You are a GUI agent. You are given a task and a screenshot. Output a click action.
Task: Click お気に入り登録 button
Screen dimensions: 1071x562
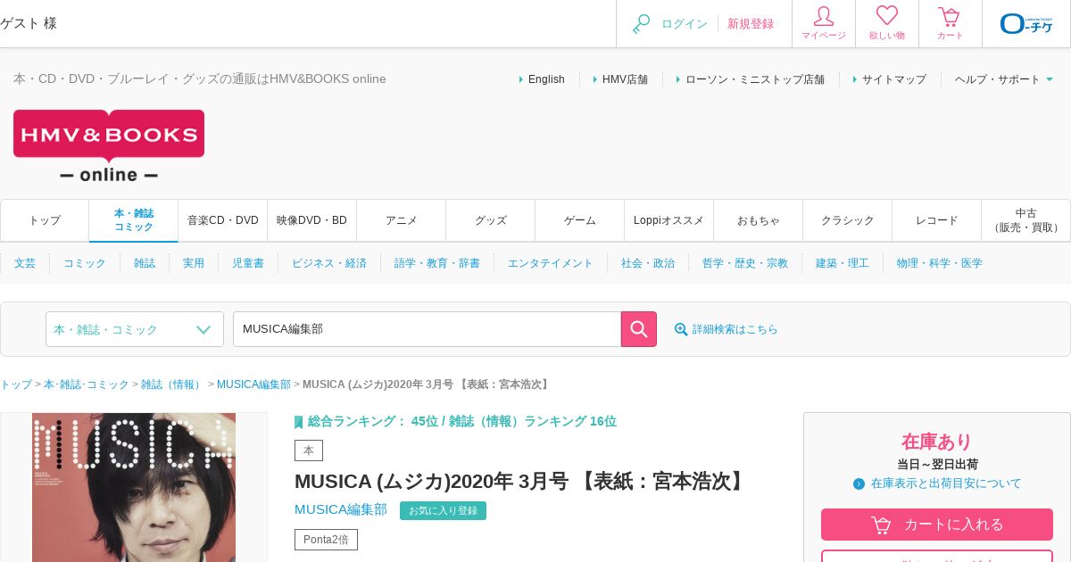coord(443,510)
